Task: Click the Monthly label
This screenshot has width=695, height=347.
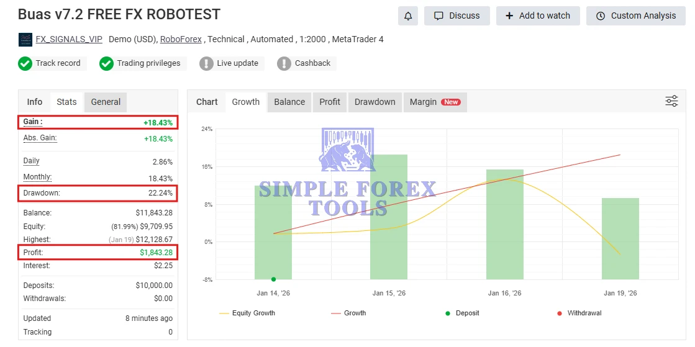Action: coord(37,178)
